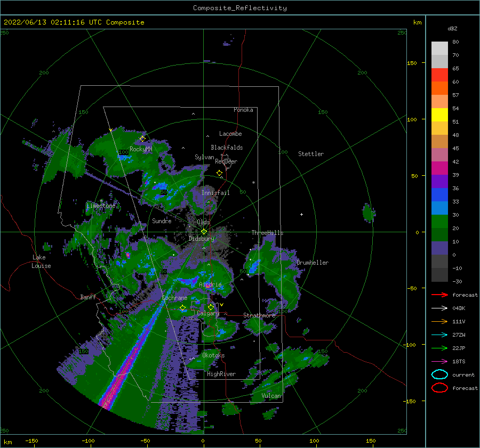The height and width of the screenshot is (448, 480).
Task: Click the yellow km label at the top right
Action: click(x=417, y=22)
